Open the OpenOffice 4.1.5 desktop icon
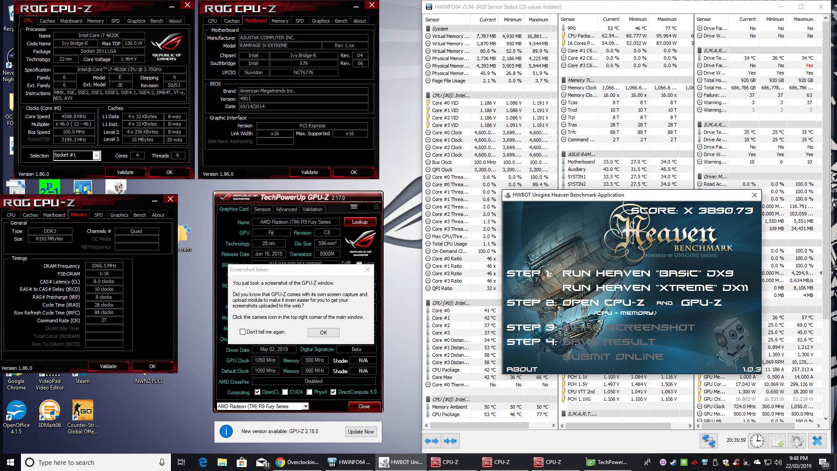 click(x=17, y=416)
